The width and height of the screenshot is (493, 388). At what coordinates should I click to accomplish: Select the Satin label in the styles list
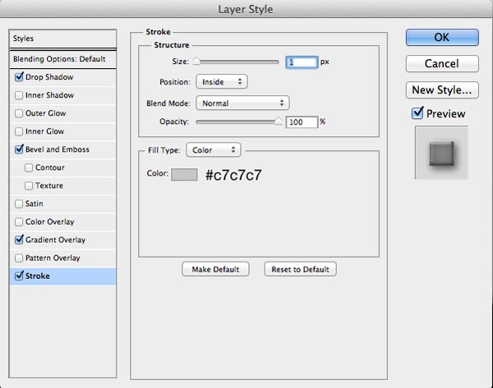click(34, 203)
